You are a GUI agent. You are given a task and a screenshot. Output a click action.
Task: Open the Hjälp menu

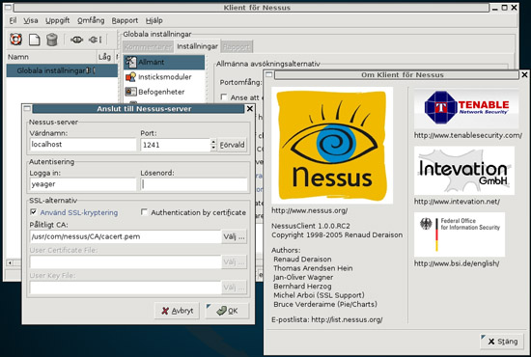pyautogui.click(x=154, y=20)
